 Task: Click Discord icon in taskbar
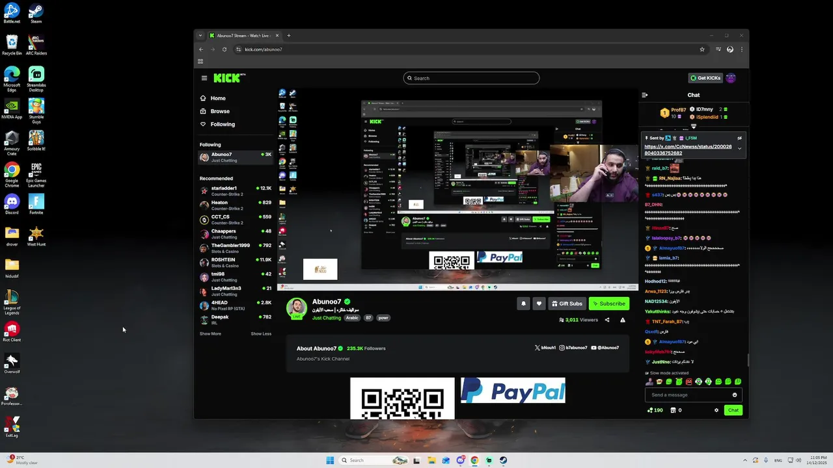tap(460, 460)
